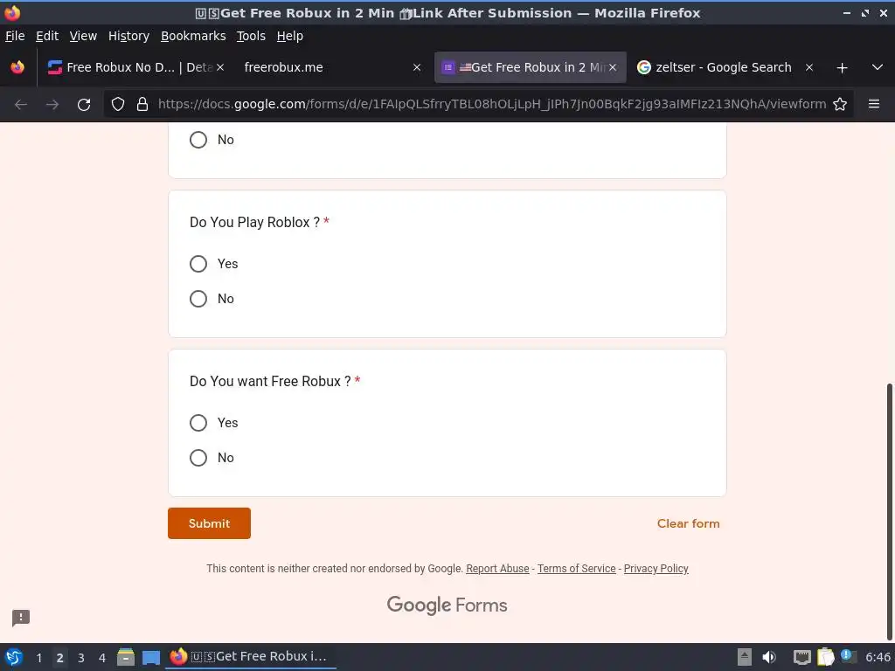Open the Edit menu
This screenshot has height=671, width=895.
coord(47,36)
